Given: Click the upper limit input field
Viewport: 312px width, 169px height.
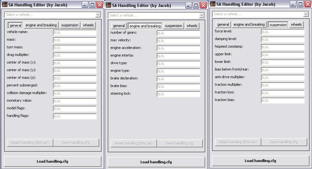Looking at the screenshot, I should pyautogui.click(x=283, y=55).
